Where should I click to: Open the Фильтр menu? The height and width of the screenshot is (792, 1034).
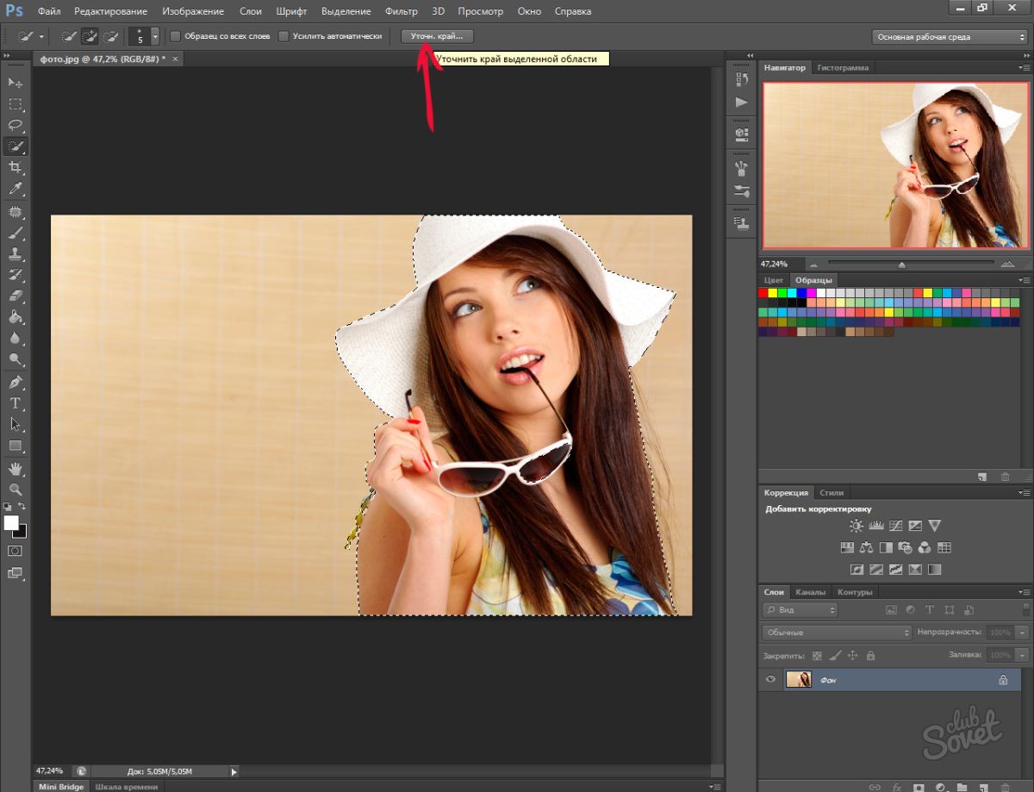coord(402,11)
